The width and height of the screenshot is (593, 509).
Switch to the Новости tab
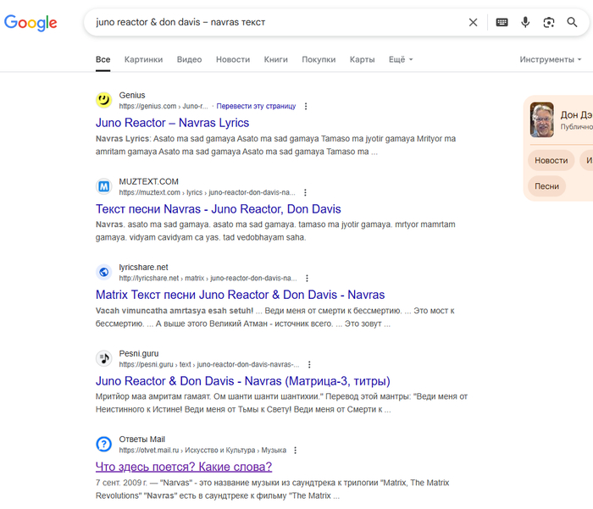pos(233,59)
